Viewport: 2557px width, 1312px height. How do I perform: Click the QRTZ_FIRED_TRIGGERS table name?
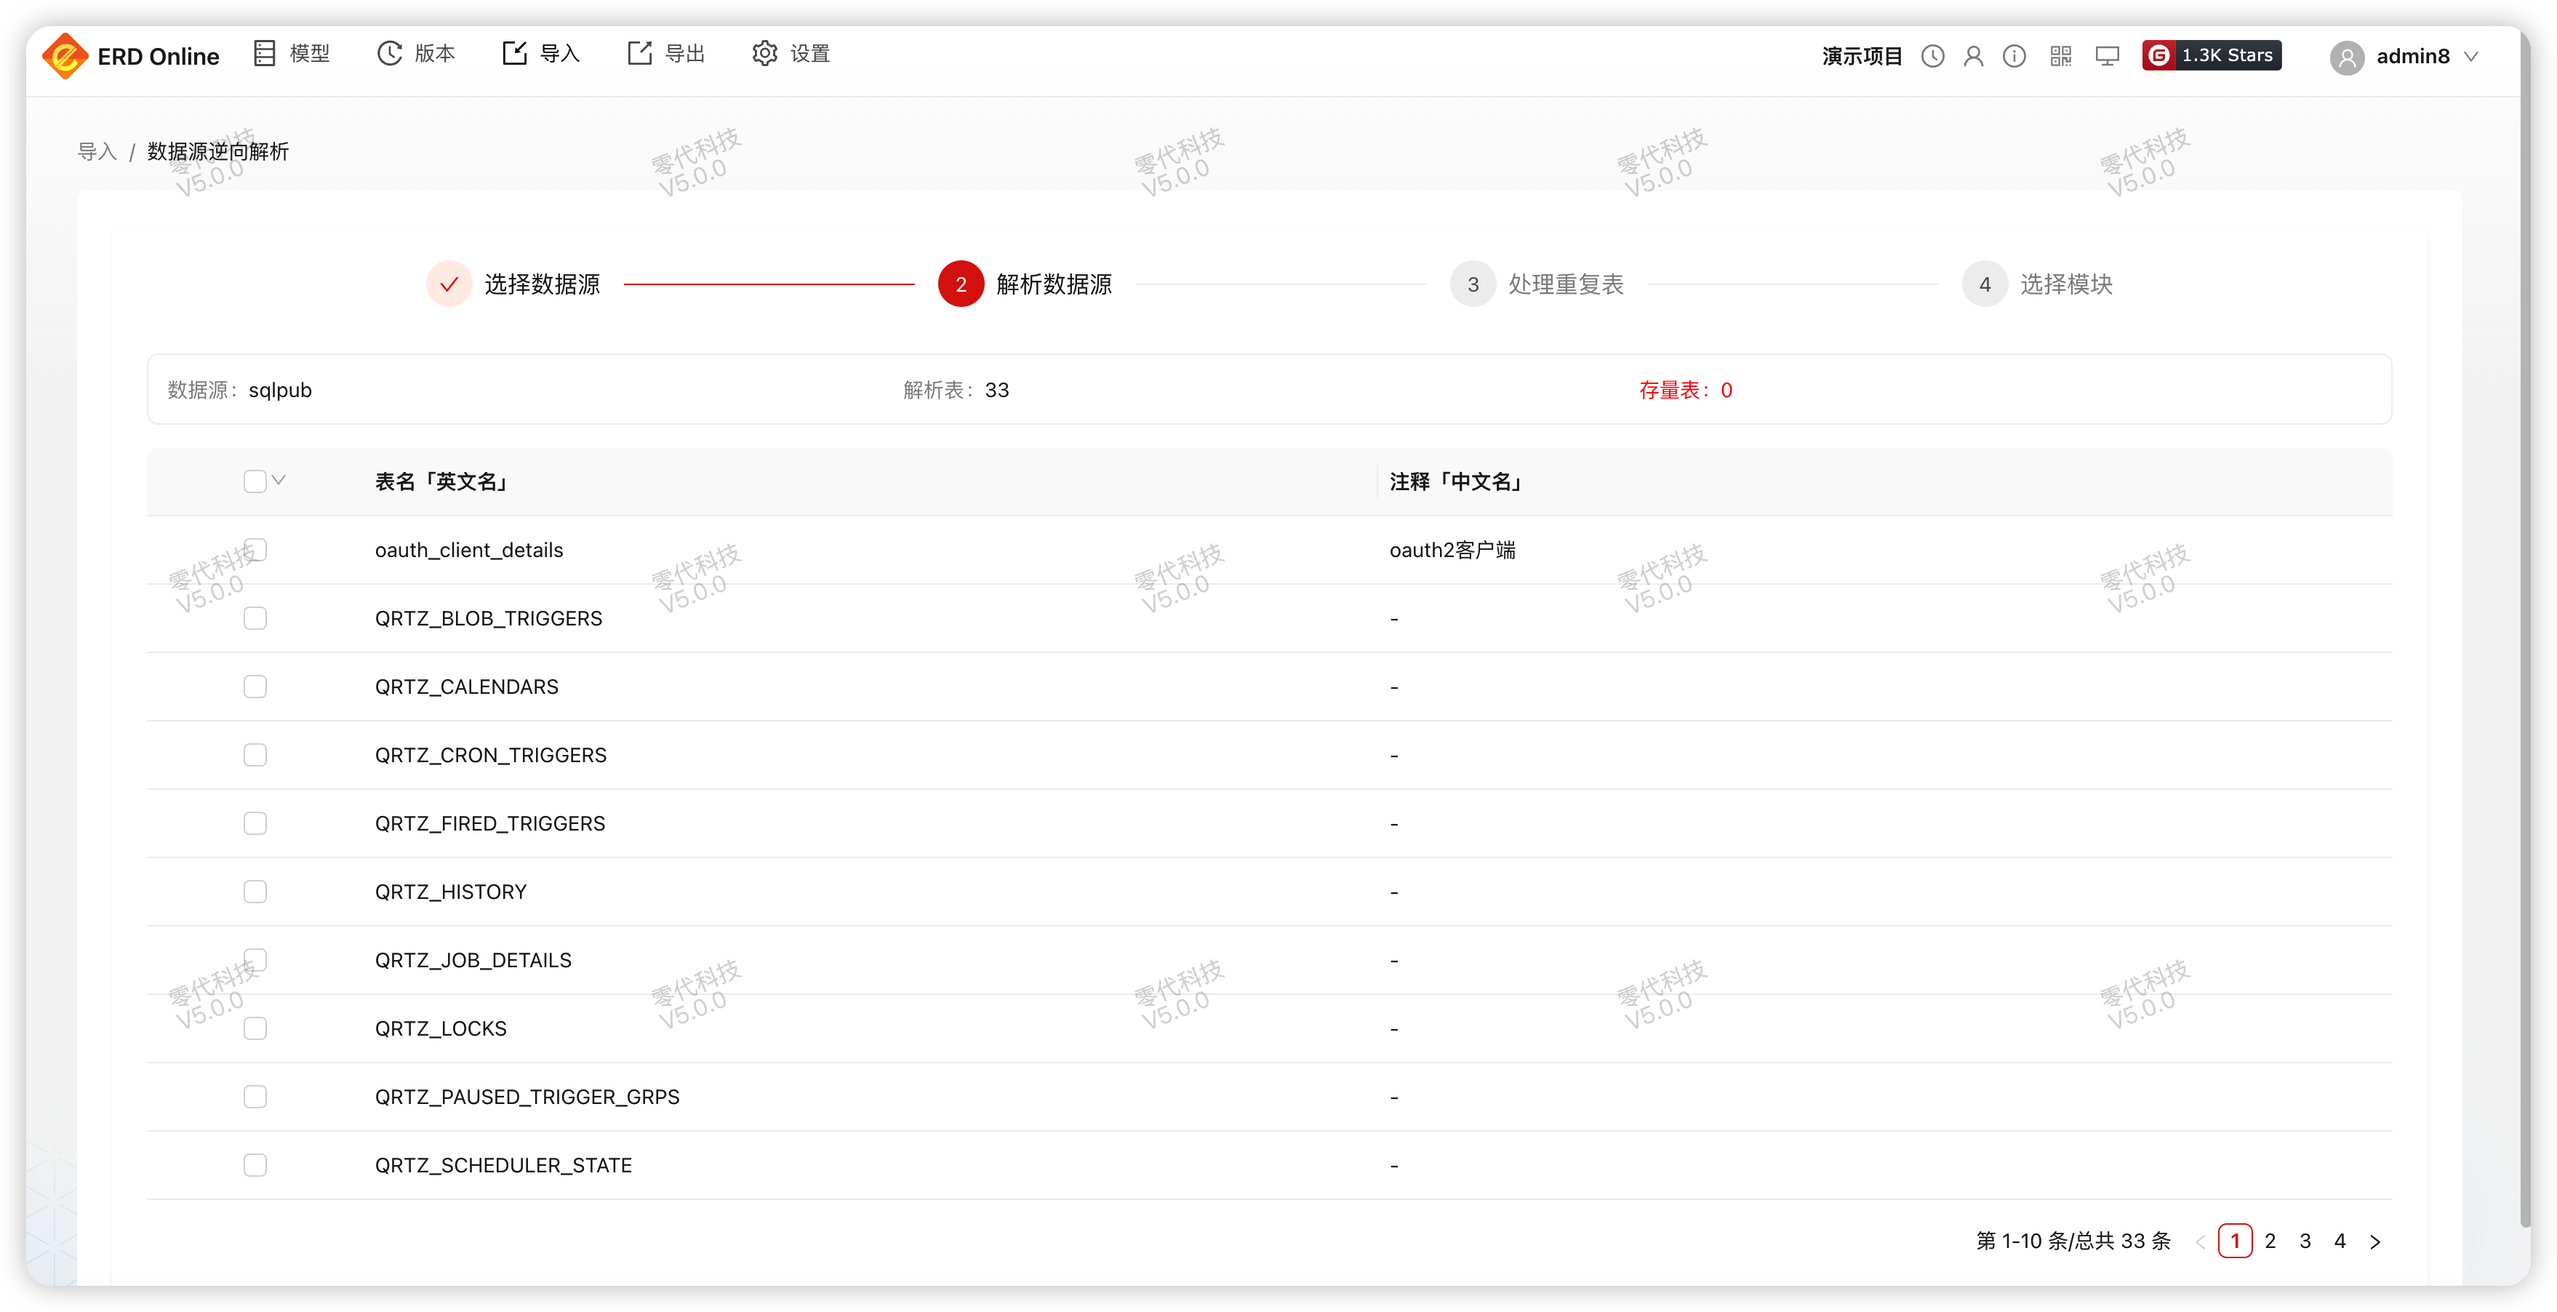489,824
